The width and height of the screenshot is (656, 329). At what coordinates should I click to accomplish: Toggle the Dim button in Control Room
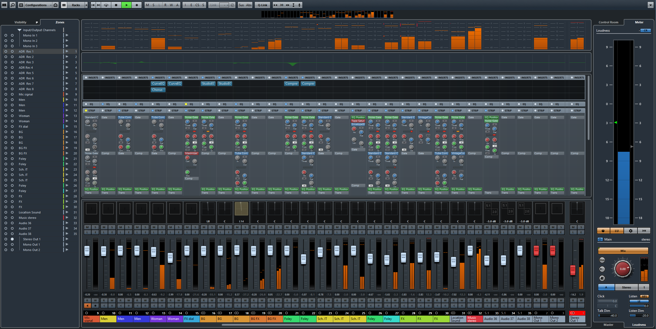(602, 260)
